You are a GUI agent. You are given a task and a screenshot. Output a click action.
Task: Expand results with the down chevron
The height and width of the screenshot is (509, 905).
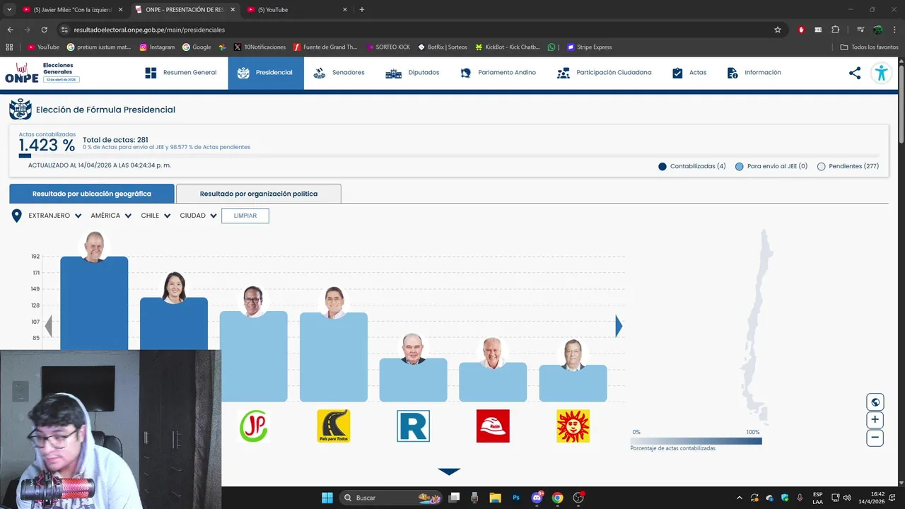pyautogui.click(x=449, y=472)
